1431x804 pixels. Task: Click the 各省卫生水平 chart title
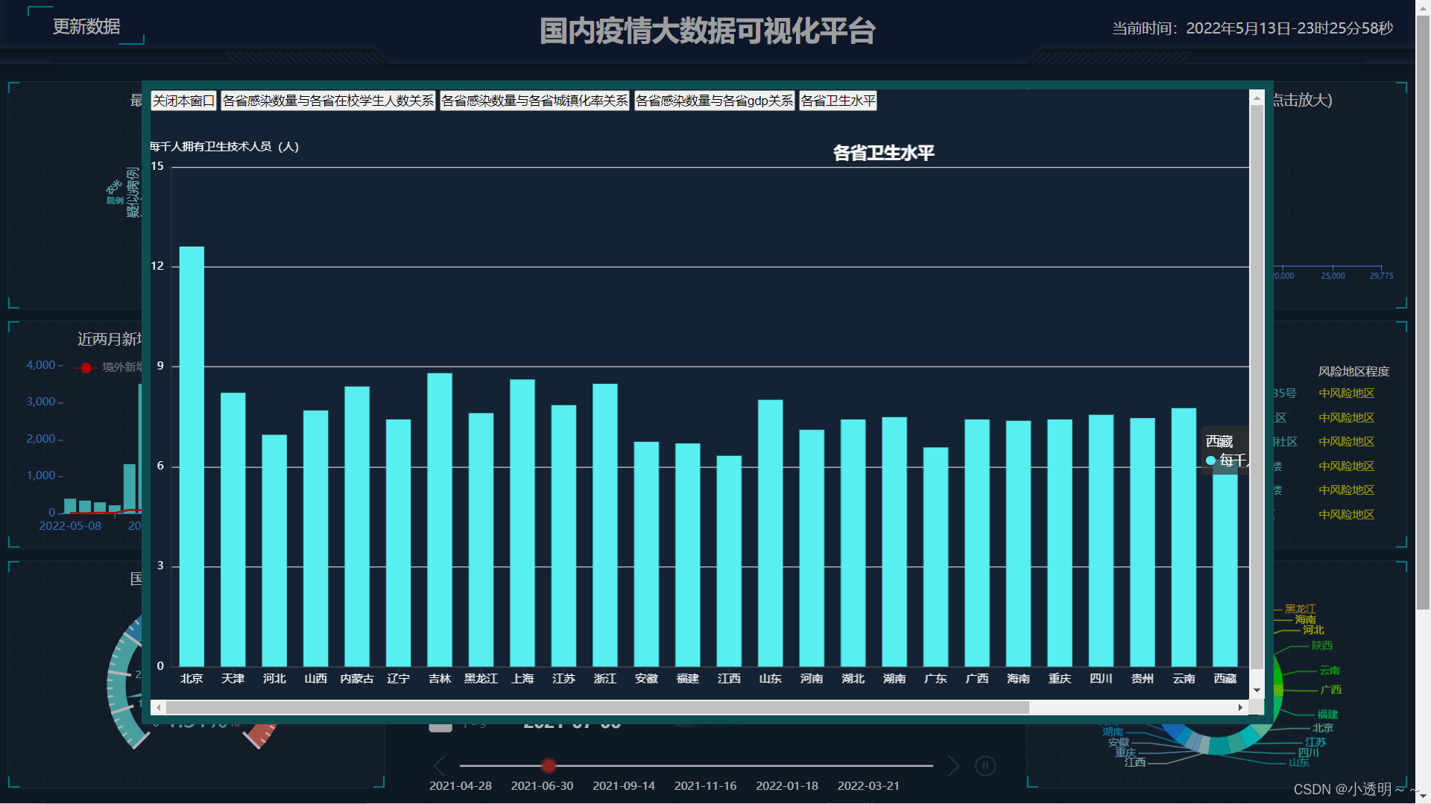[x=883, y=153]
